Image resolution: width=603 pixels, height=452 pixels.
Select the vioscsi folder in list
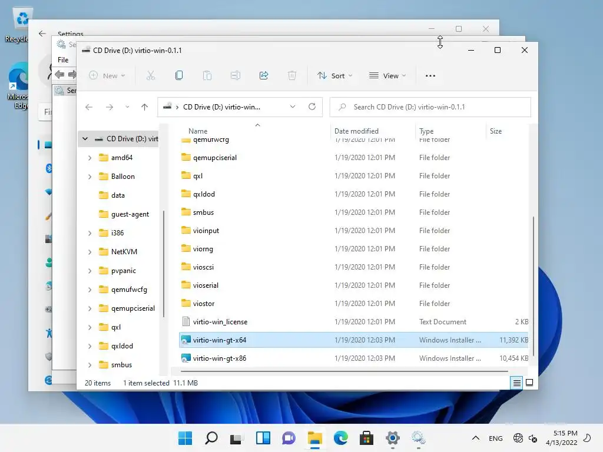353,267
